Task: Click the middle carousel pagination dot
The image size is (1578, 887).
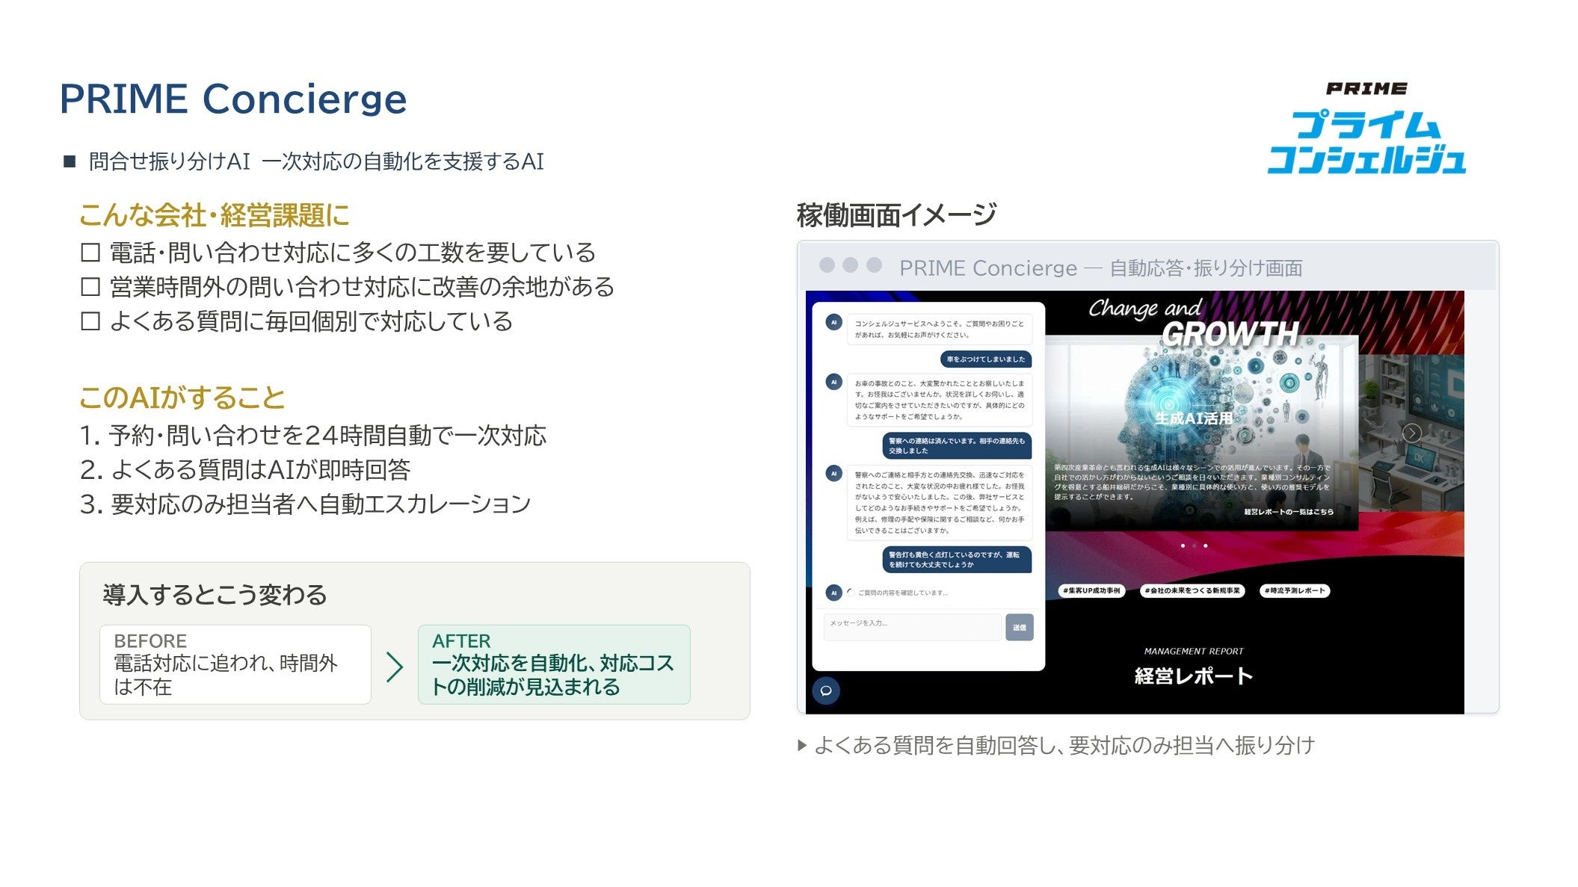Action: (x=1194, y=546)
